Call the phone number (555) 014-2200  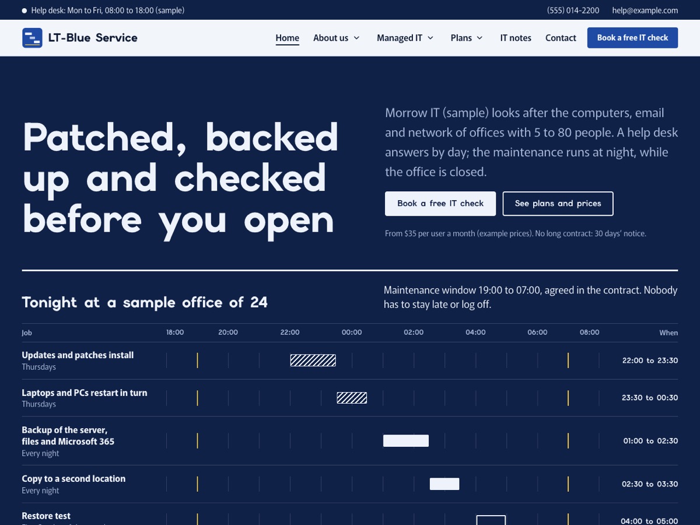click(x=573, y=10)
